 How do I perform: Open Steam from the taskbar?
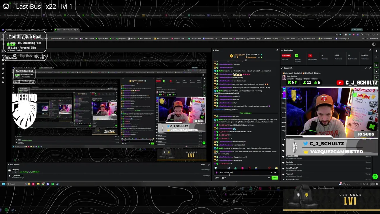tap(57, 184)
